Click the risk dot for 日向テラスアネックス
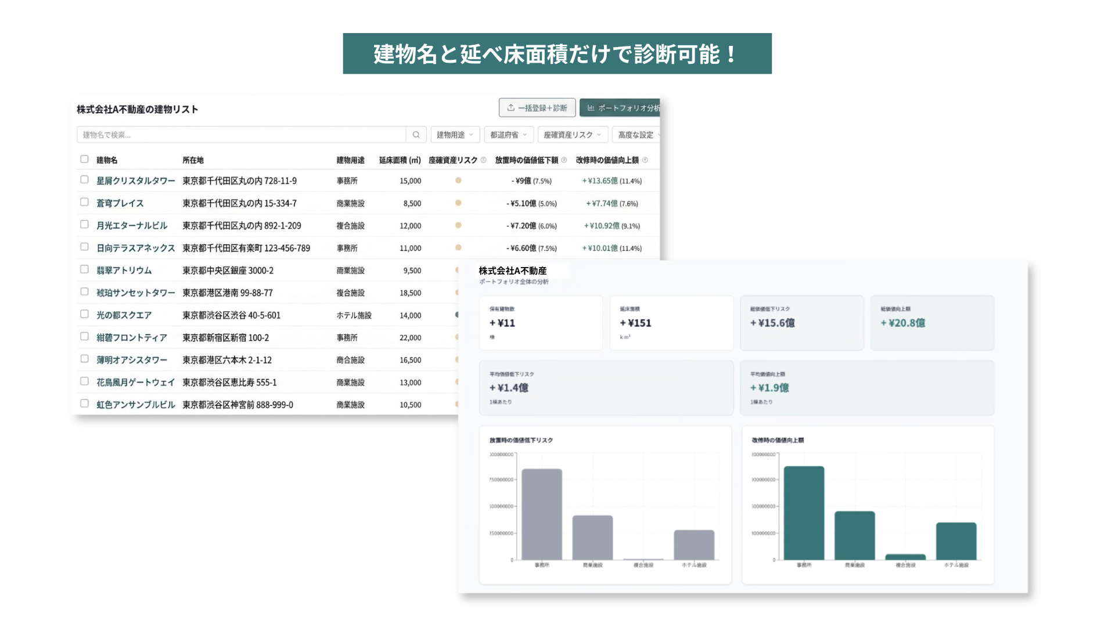Screen dimensions: 1115x627 (x=458, y=248)
